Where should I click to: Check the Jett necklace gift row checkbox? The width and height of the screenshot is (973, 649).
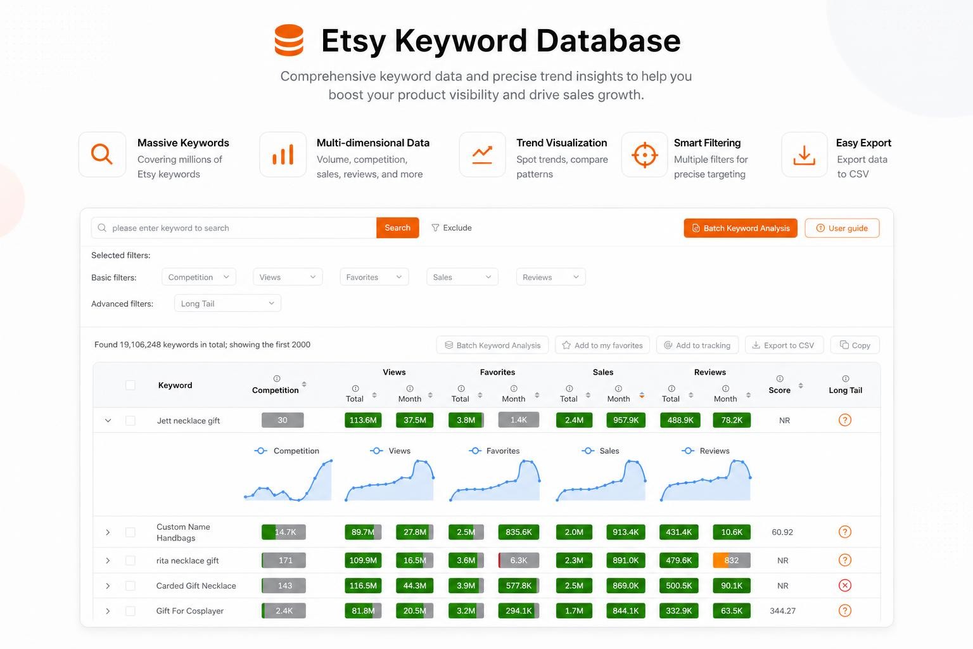pos(130,420)
